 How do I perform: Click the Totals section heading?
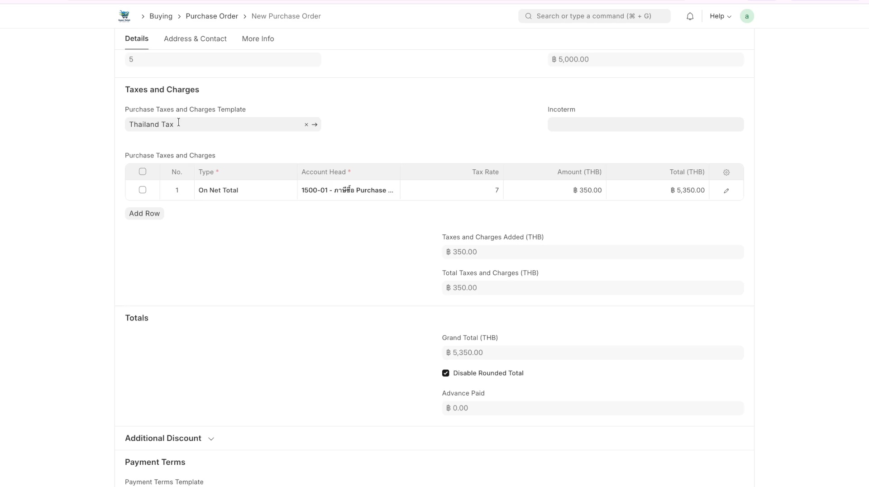[x=137, y=318]
